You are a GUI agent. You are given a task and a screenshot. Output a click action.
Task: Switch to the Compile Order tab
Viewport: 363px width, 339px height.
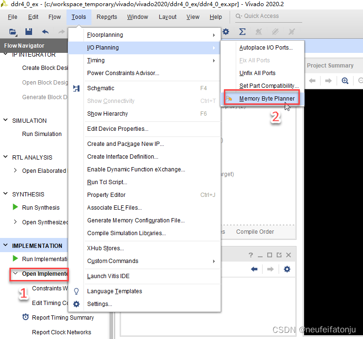click(x=255, y=232)
